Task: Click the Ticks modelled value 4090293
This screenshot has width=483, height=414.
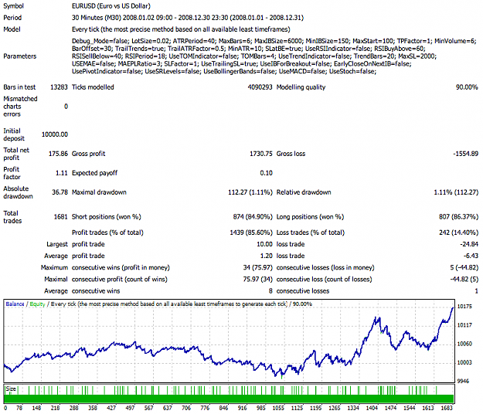Action: click(x=260, y=87)
